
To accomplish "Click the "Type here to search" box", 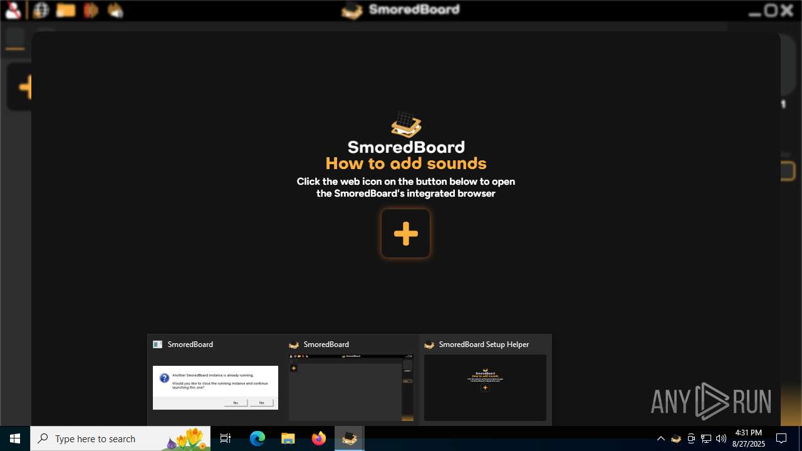I will click(120, 438).
